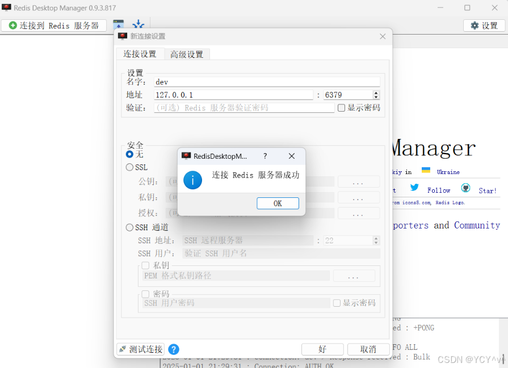This screenshot has height=368, width=508.
Task: Click the Twitter bird icon
Action: pos(414,187)
